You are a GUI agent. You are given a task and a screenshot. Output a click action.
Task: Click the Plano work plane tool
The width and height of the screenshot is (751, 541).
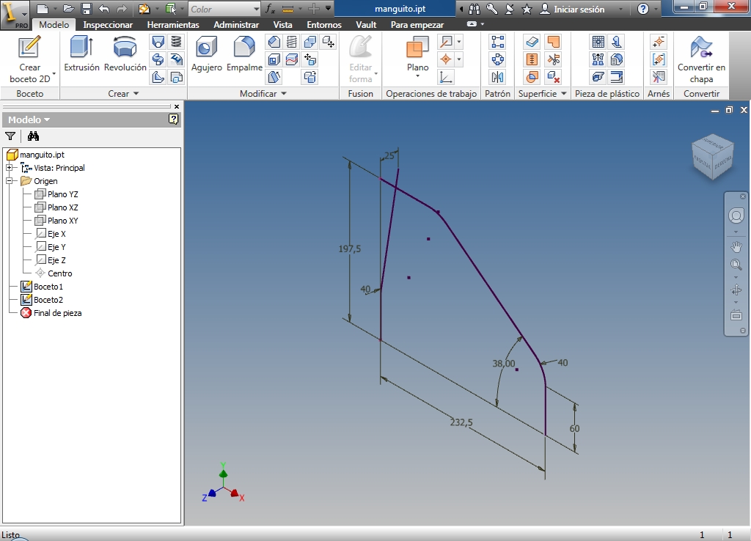pyautogui.click(x=417, y=54)
